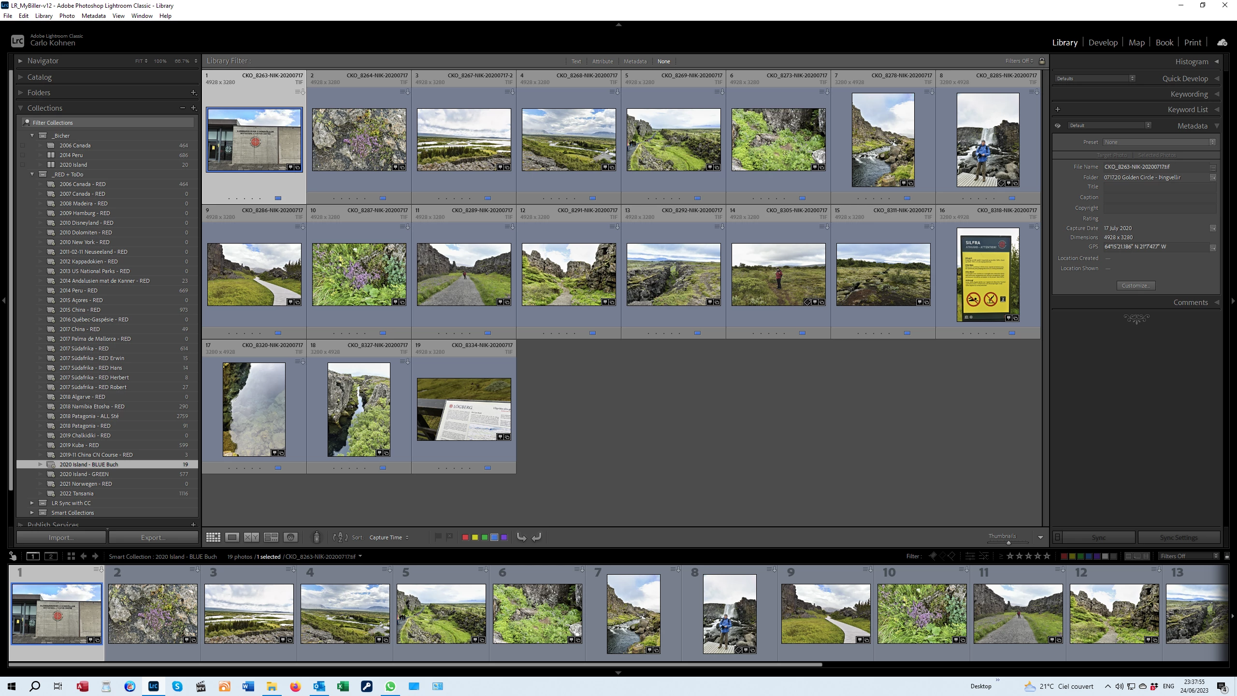Open the Metadata menu in menu bar

pyautogui.click(x=93, y=15)
